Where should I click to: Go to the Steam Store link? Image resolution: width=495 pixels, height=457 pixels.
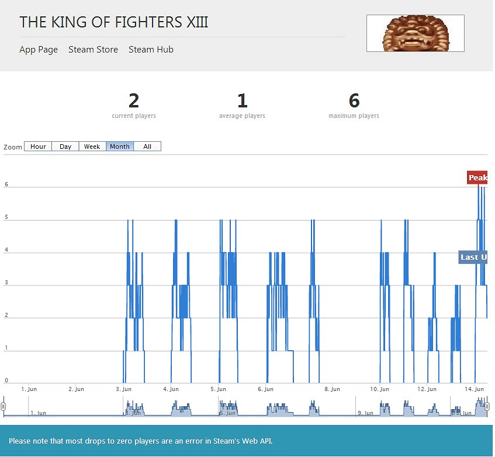(93, 50)
